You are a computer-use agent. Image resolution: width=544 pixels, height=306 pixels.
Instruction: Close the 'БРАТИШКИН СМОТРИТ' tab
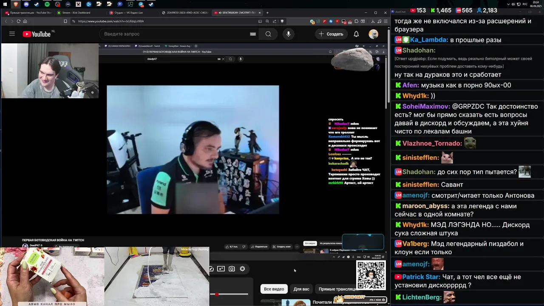[x=260, y=13]
